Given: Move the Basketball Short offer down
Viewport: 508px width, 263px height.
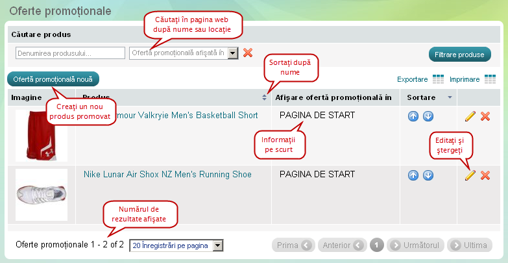Looking at the screenshot, I should [x=428, y=116].
